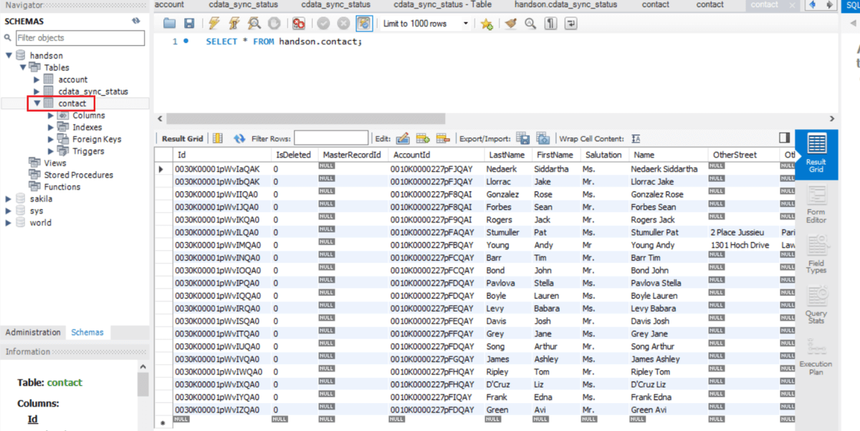This screenshot has width=860, height=431.
Task: Beautify query with broom icon
Action: tap(510, 24)
